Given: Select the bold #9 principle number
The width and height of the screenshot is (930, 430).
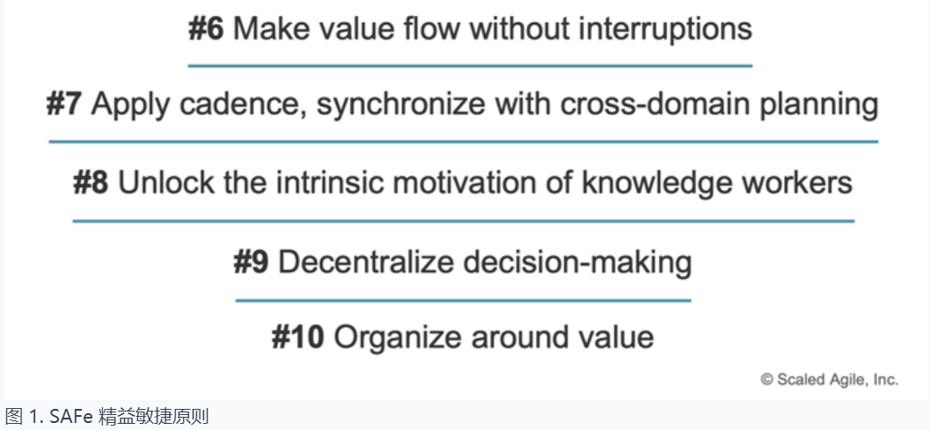Looking at the screenshot, I should [x=251, y=261].
